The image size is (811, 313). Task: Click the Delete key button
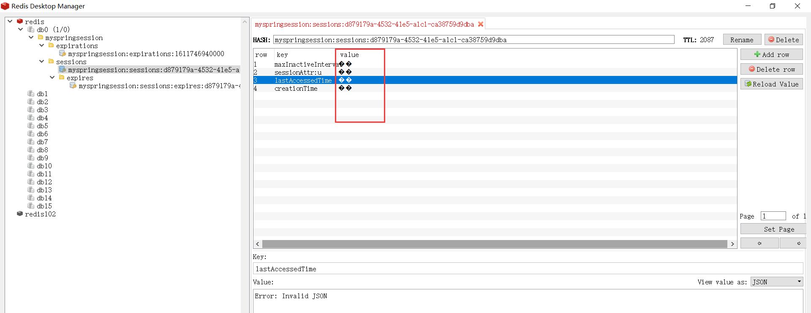(x=784, y=40)
